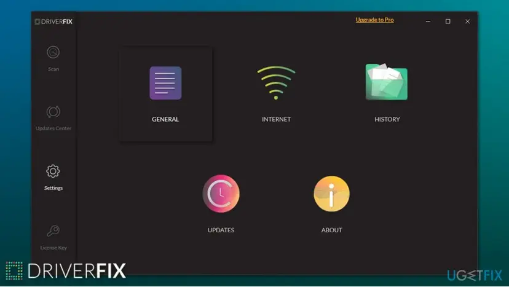The height and width of the screenshot is (287, 509).
Task: Go to Scan label in sidebar
Action: [53, 69]
